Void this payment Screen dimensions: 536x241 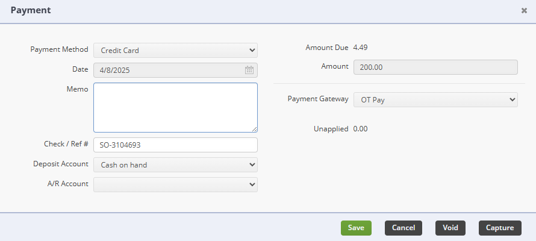click(450, 228)
